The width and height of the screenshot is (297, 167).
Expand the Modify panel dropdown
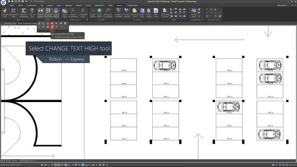(105, 20)
